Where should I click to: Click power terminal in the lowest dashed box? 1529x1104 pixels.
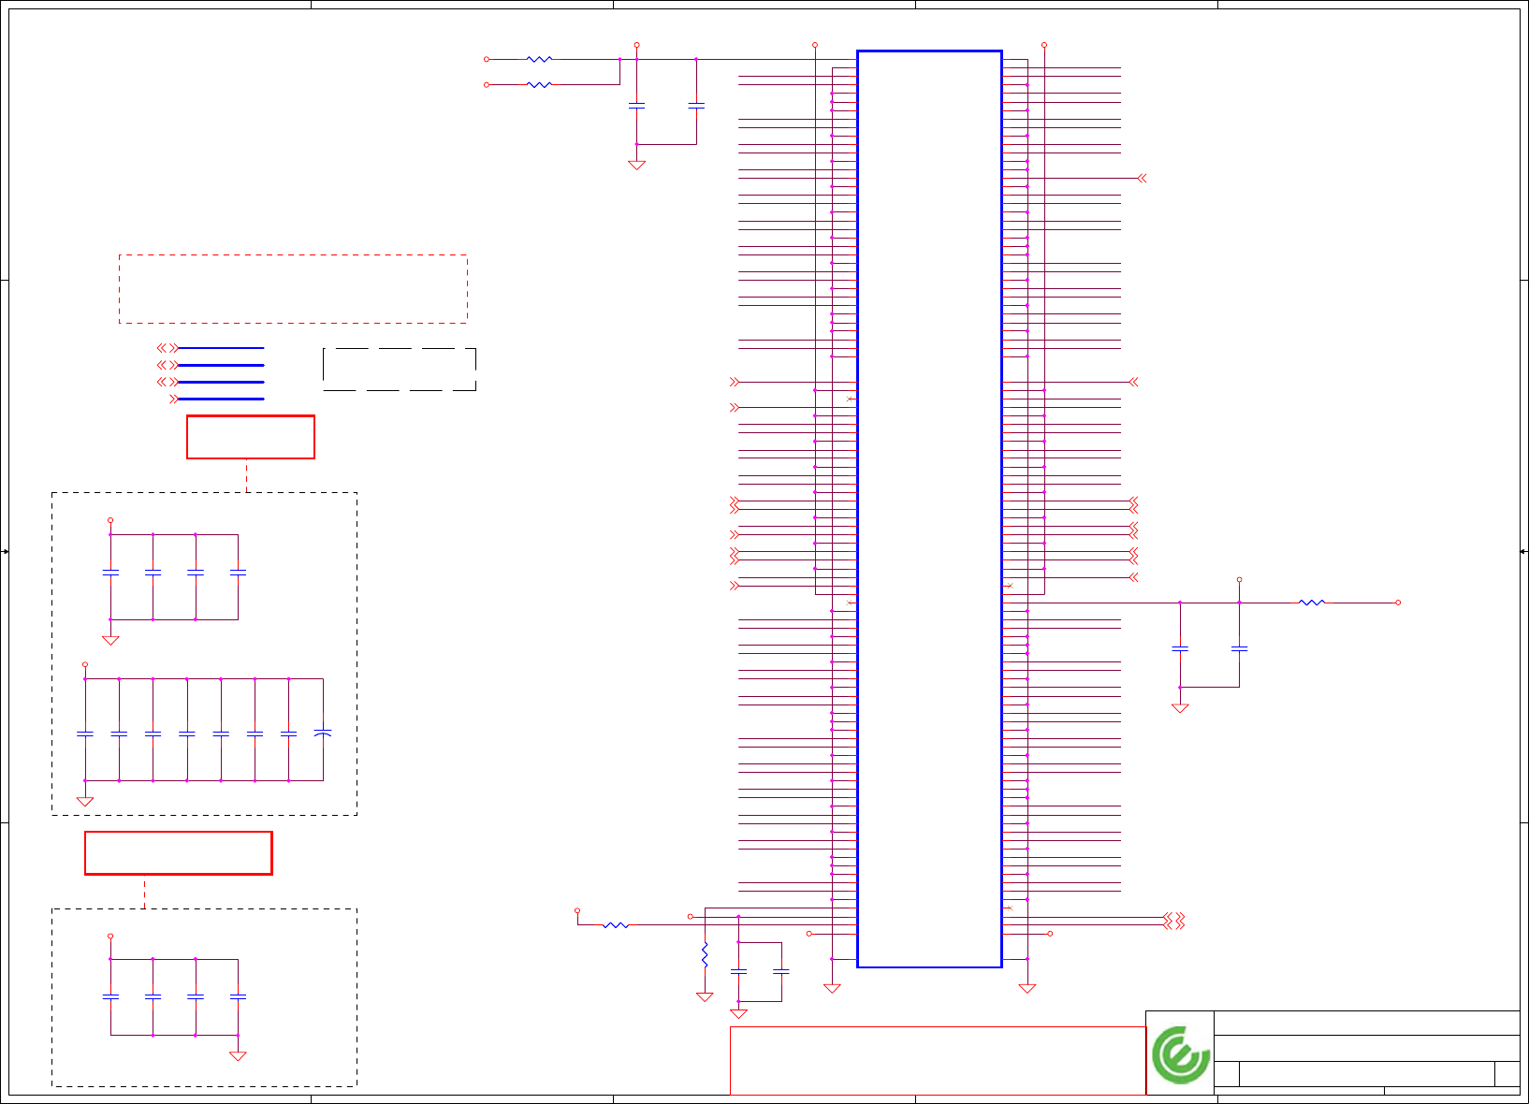pos(110,937)
